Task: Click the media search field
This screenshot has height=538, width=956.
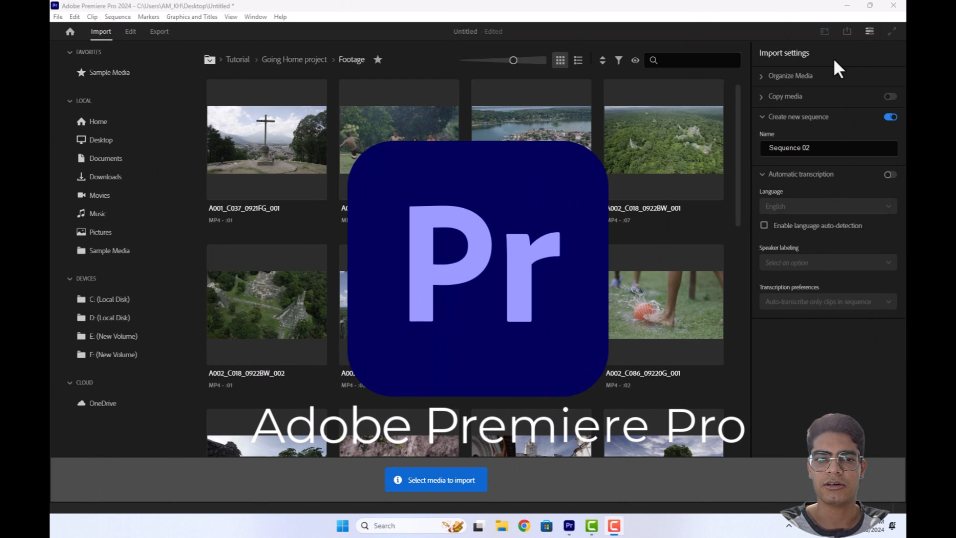Action: point(692,60)
